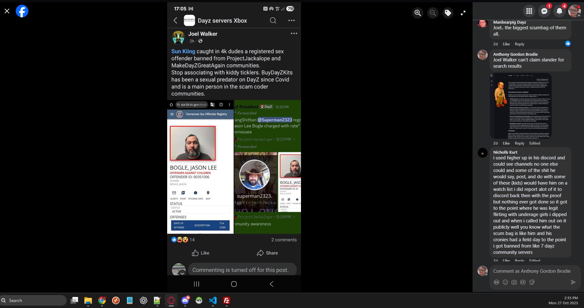Open Visual Studio Code from the taskbar
584x308 pixels.
click(213, 300)
